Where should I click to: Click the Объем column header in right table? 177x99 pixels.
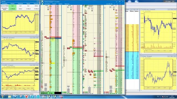[132, 11]
